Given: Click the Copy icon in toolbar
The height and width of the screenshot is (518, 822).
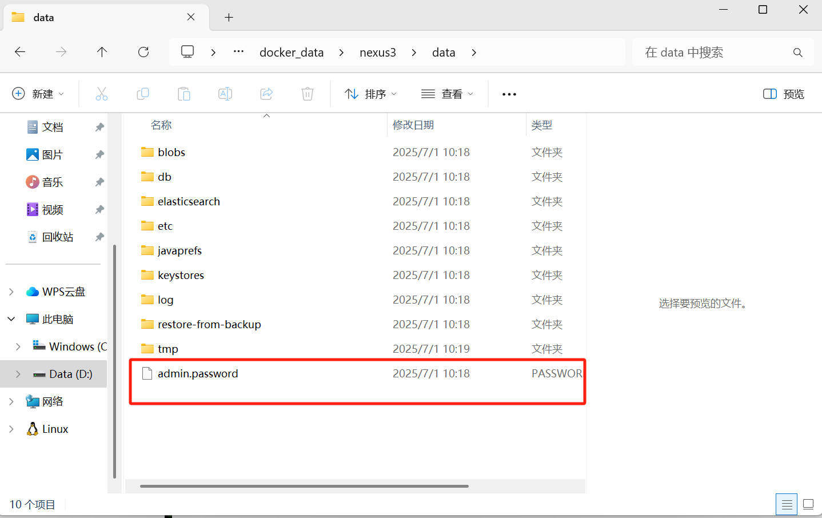Looking at the screenshot, I should pos(143,94).
